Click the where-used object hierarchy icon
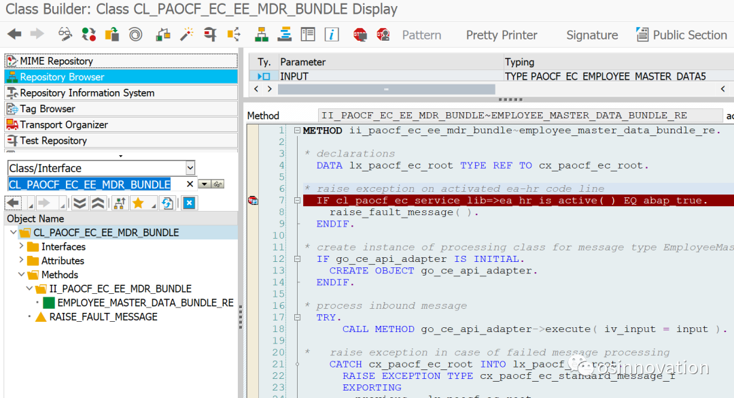 163,34
